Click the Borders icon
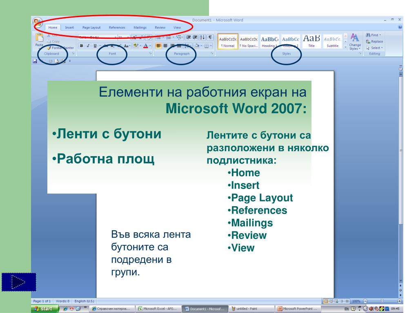 pyautogui.click(x=206, y=46)
